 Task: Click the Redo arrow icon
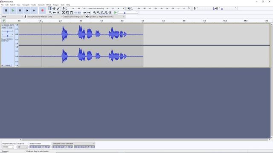click(x=89, y=13)
